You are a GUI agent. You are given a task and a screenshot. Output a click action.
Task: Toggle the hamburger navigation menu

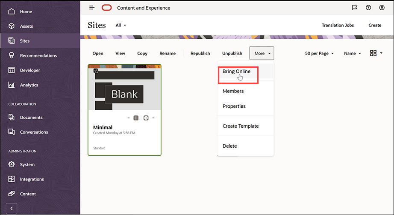[92, 8]
